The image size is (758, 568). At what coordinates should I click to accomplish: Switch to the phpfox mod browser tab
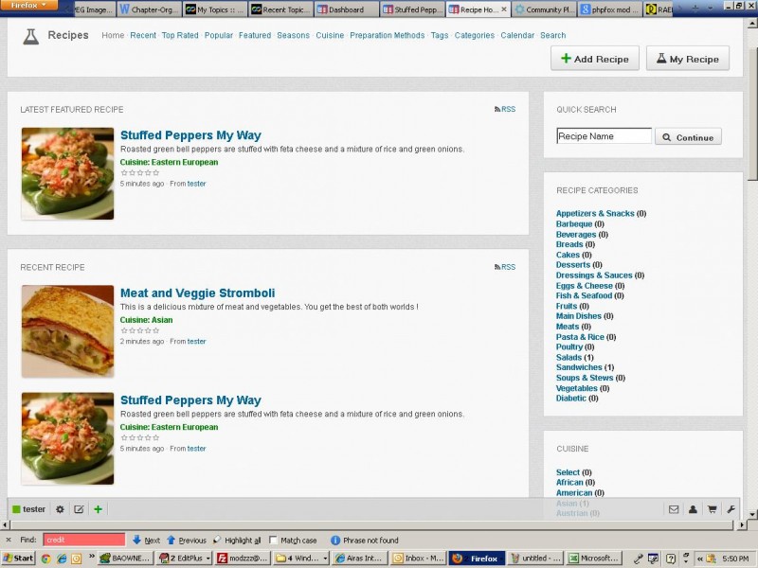point(611,9)
